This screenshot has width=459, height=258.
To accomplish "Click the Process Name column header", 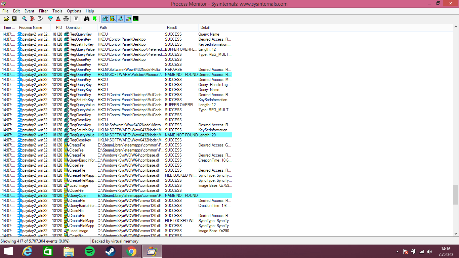I will coord(34,28).
